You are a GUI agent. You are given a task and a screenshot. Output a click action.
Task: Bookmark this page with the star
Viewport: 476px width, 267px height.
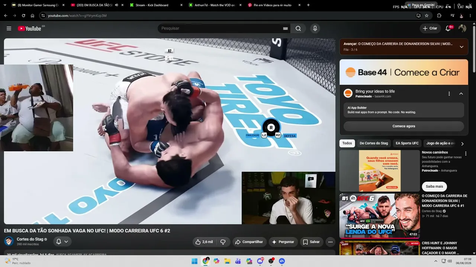pyautogui.click(x=427, y=16)
